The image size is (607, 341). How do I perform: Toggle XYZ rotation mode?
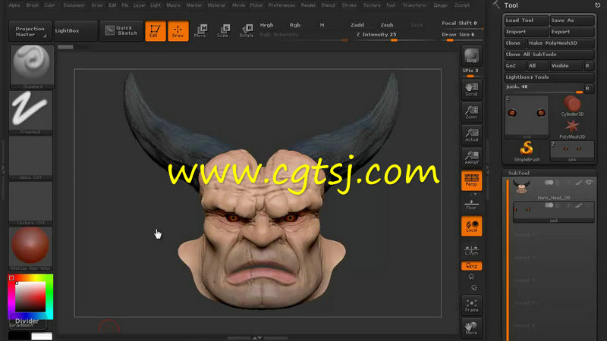click(471, 266)
